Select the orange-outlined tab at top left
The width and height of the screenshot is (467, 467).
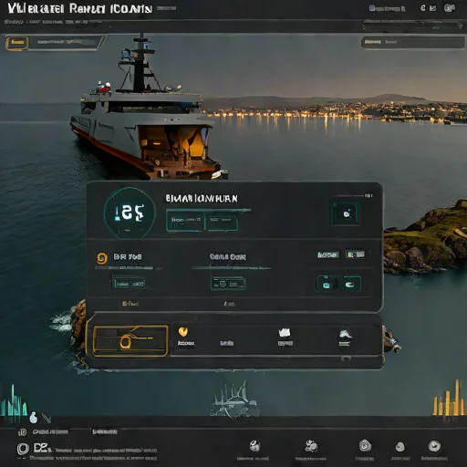tap(17, 43)
